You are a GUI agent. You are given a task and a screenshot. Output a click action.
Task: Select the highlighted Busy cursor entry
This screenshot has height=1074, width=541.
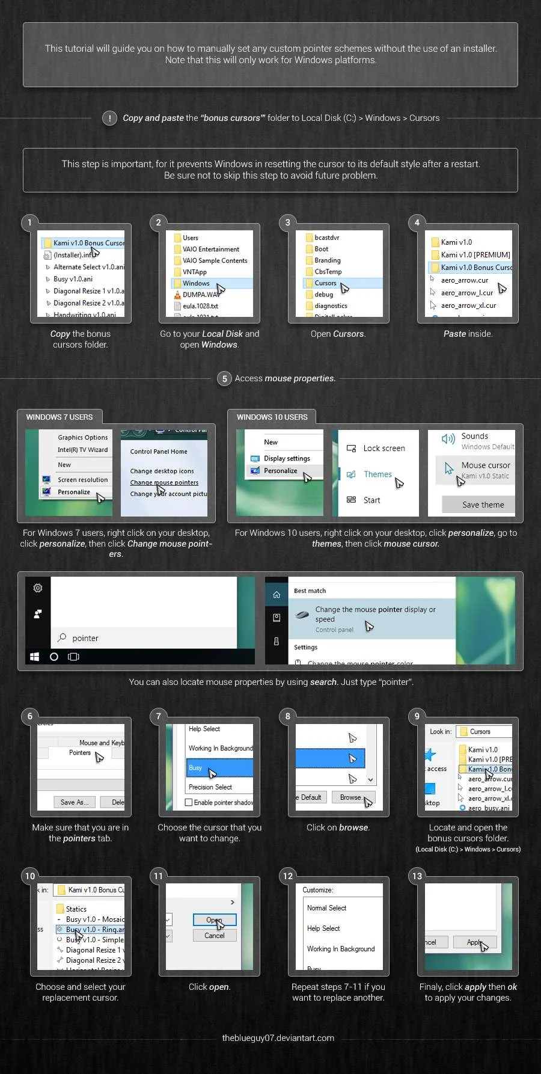pos(219,768)
